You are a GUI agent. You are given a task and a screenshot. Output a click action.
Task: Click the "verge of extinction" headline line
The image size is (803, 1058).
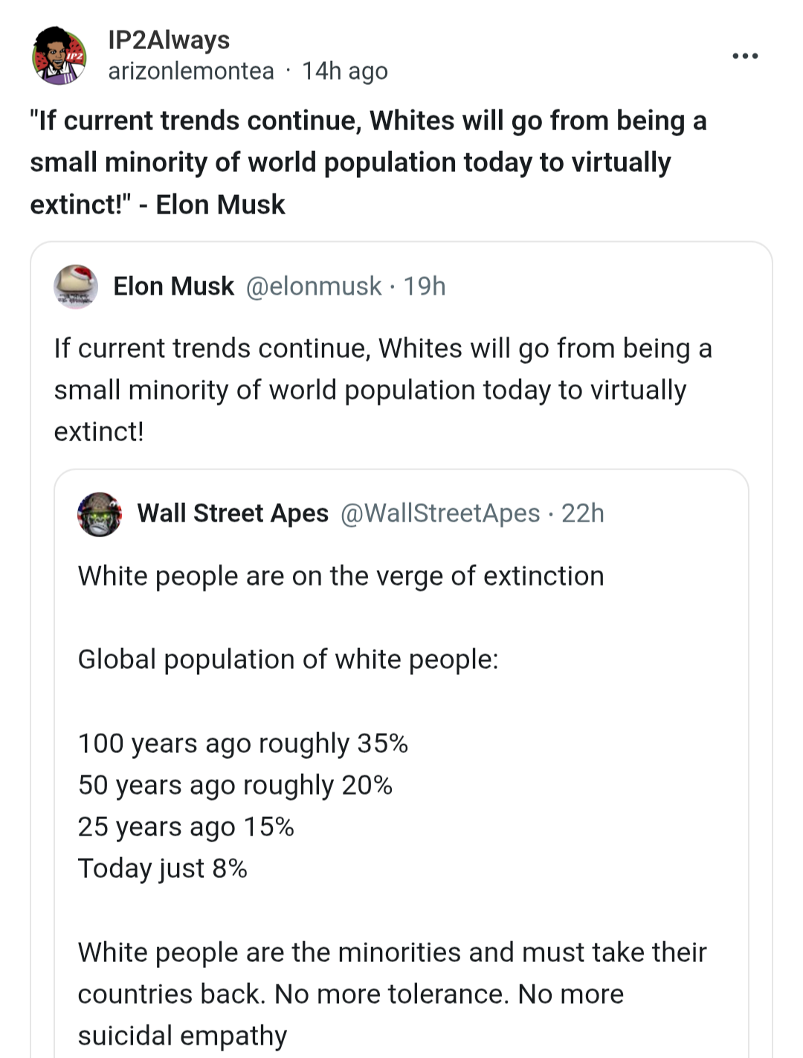[x=341, y=576]
